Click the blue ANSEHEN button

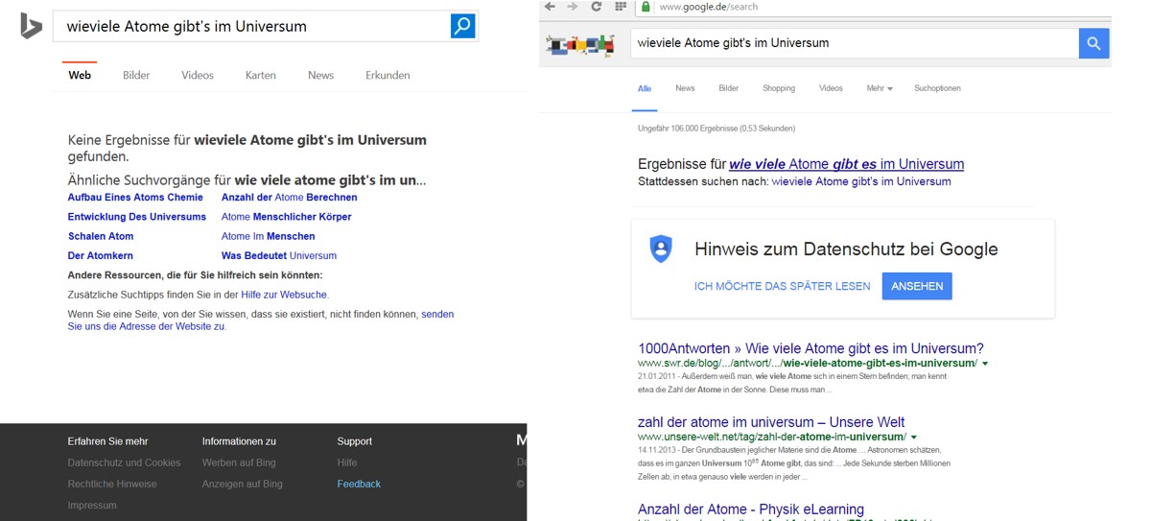coord(918,286)
